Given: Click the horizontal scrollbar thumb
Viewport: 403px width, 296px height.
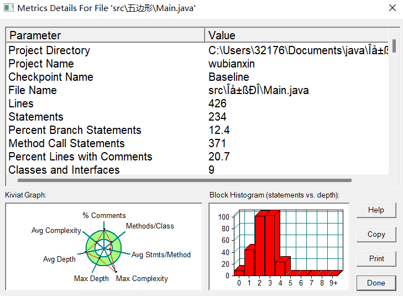Looking at the screenshot, I should coord(185,180).
